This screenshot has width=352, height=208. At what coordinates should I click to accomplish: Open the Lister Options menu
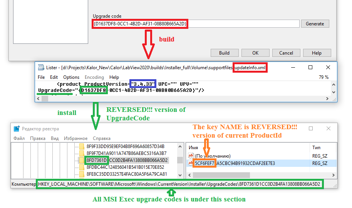(x=71, y=77)
